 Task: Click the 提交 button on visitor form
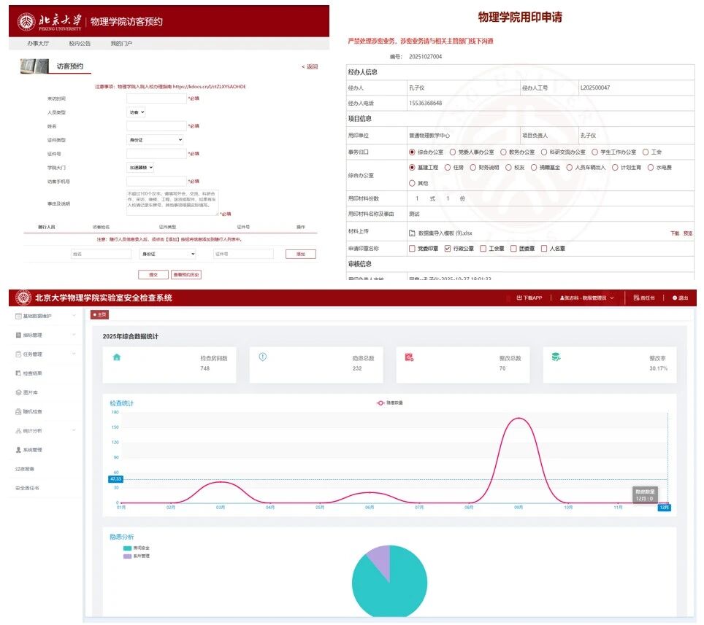coord(153,275)
